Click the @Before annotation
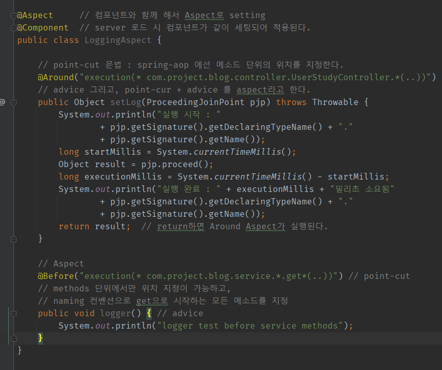 click(56, 276)
